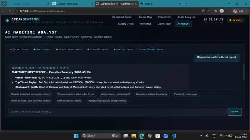
Task: Toggle the Supply Chain Agent chip
Action: tap(69, 49)
